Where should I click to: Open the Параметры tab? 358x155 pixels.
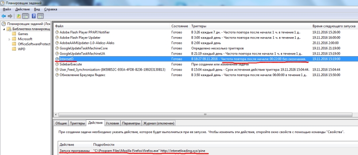(131, 123)
